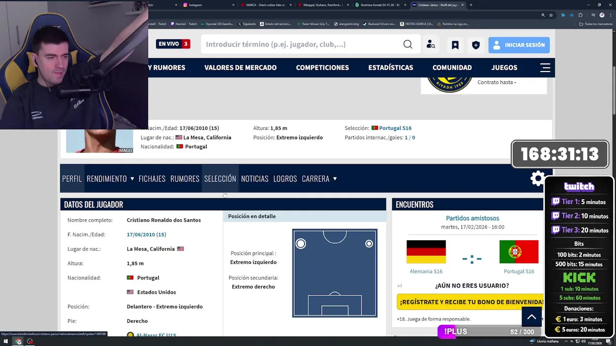Open the SELECCIÓN tab
The image size is (616, 346).
(x=220, y=178)
